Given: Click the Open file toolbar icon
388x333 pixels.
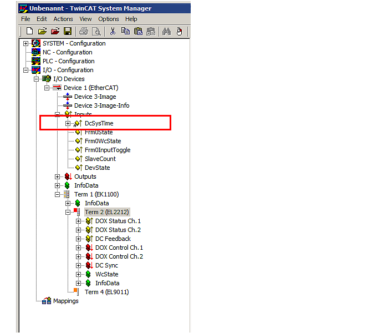Looking at the screenshot, I should [42, 31].
